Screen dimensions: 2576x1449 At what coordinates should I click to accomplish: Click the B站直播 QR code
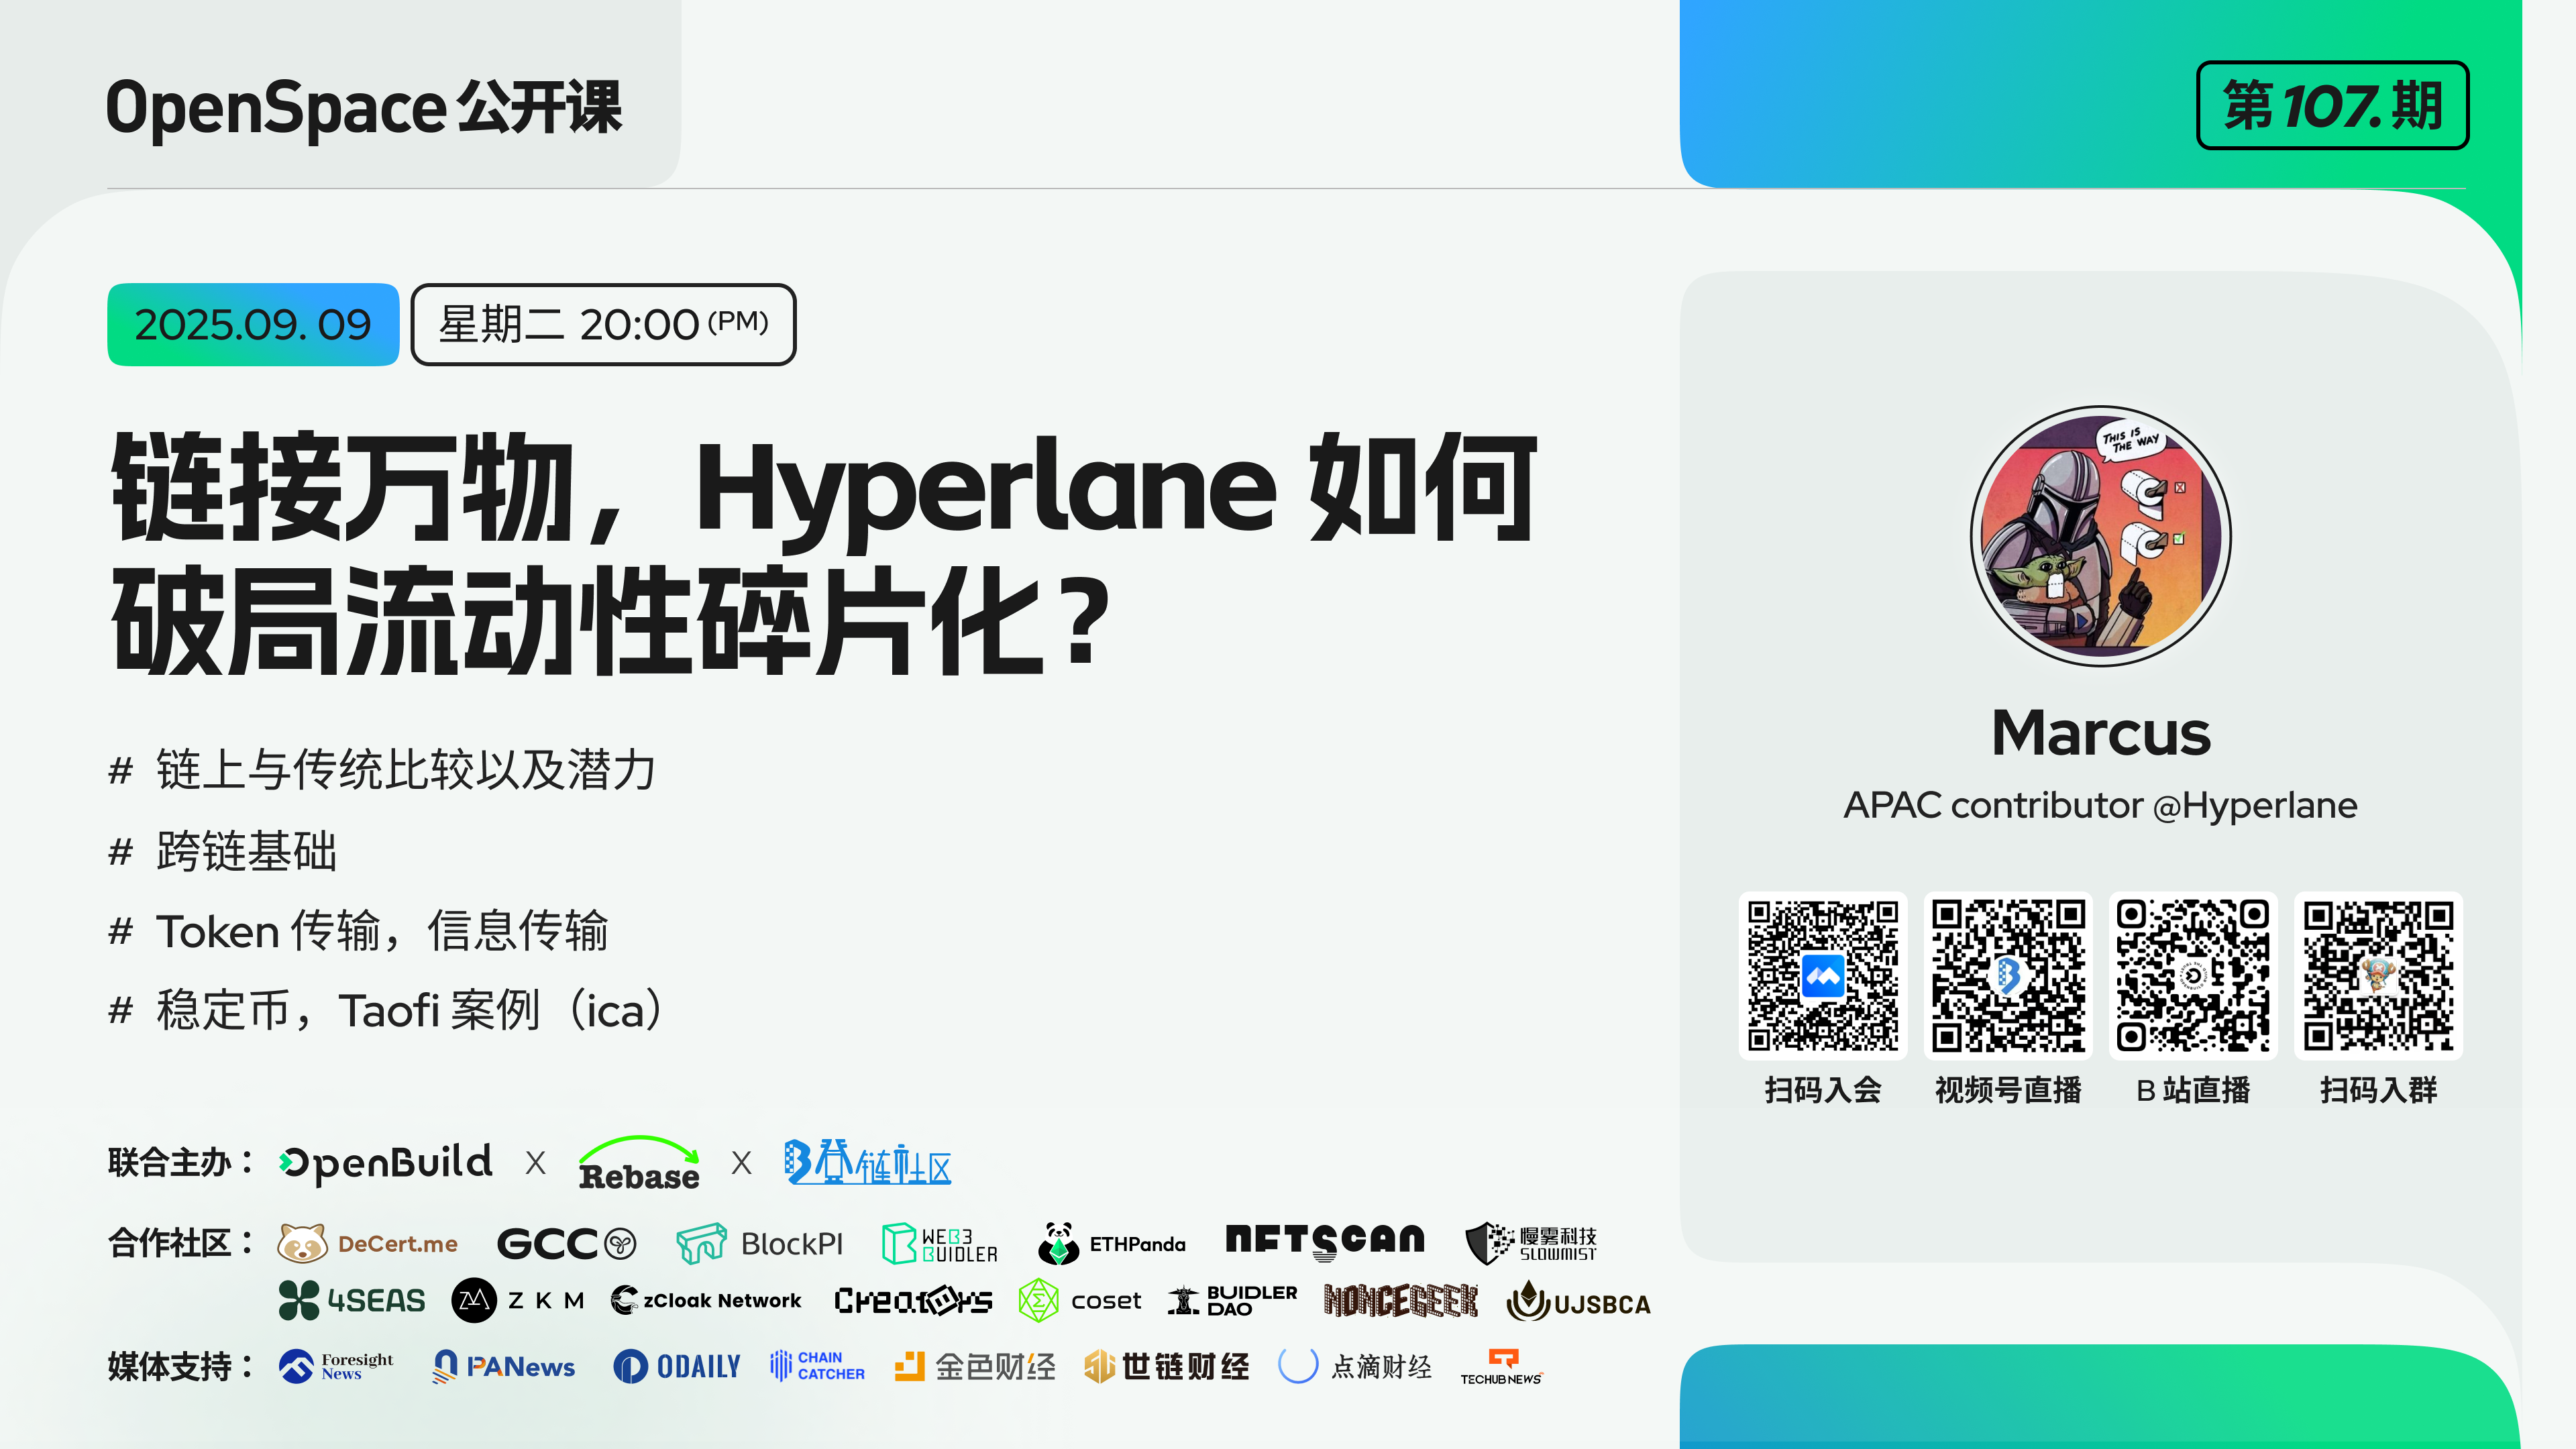[2193, 975]
